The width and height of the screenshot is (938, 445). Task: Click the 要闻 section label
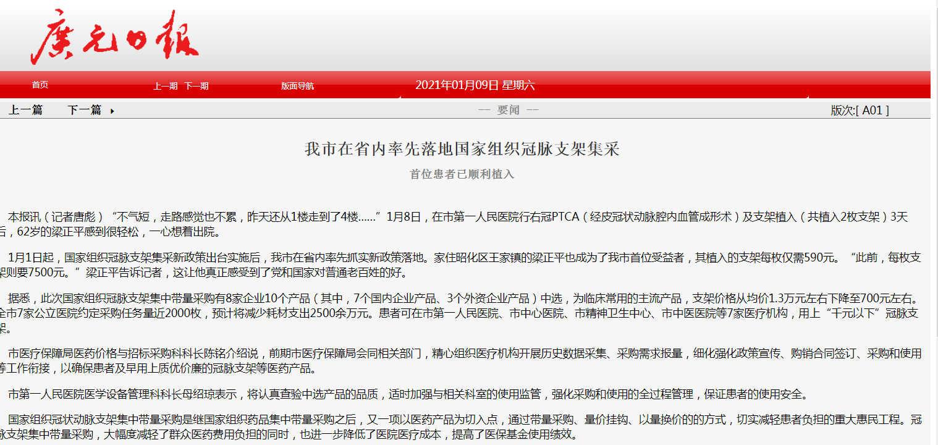tap(509, 110)
